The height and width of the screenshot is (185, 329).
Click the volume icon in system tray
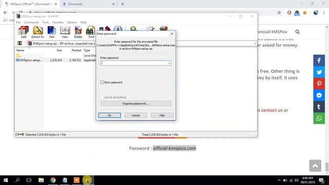pos(296,180)
